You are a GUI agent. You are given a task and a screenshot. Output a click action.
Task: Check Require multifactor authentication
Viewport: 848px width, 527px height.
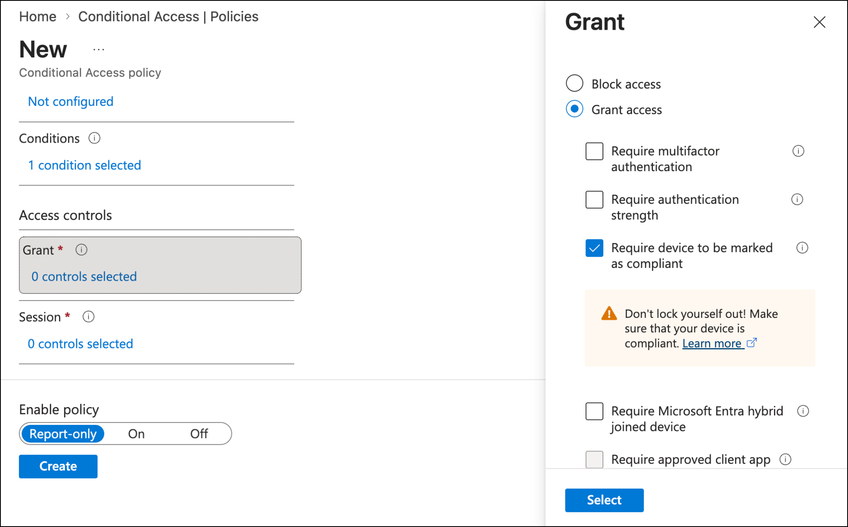pyautogui.click(x=594, y=151)
